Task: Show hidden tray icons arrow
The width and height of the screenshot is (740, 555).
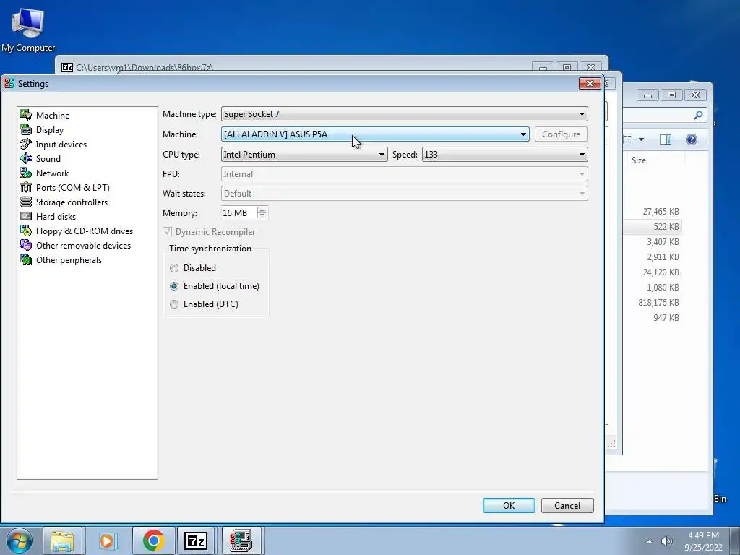Action: point(649,541)
